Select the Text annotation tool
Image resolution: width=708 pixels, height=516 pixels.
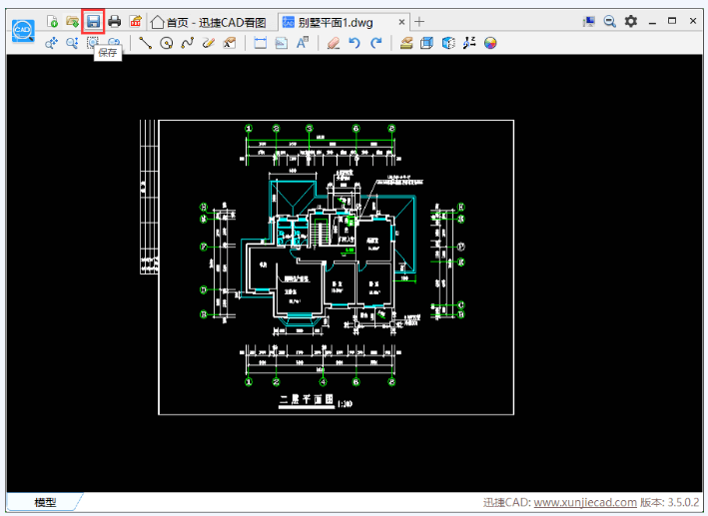[303, 43]
